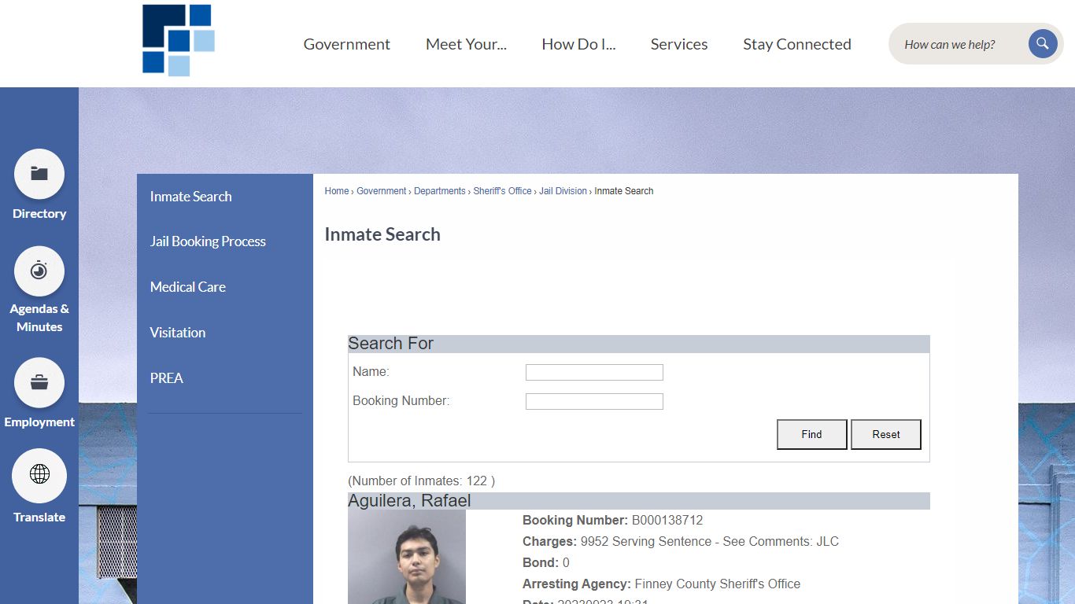Open the Stay Connected menu
The height and width of the screenshot is (604, 1075).
(797, 44)
